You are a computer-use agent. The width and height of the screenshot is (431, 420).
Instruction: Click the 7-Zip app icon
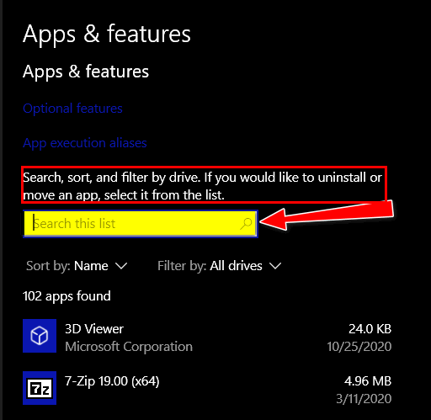(x=40, y=388)
